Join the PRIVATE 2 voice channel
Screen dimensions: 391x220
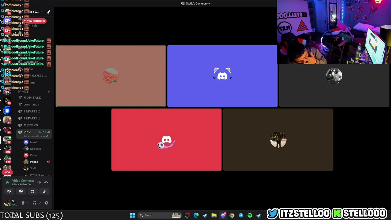click(34, 112)
